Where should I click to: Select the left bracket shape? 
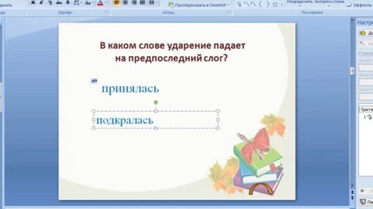click(261, 4)
